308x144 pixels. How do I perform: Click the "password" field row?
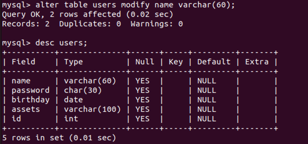[30, 90]
